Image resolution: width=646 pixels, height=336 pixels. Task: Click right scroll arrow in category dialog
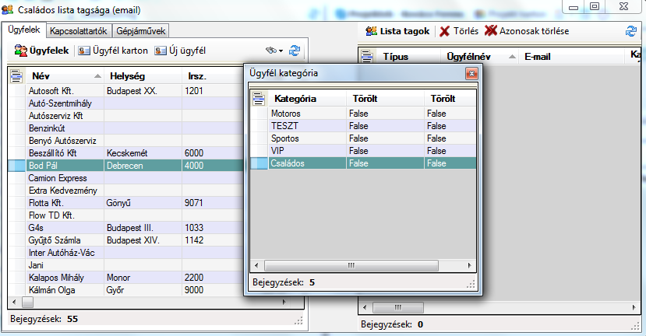(x=470, y=266)
